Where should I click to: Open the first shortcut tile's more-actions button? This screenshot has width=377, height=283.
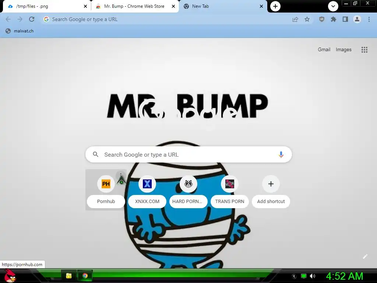tap(121, 175)
